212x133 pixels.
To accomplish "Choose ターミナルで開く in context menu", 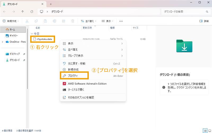I will tap(93, 89).
